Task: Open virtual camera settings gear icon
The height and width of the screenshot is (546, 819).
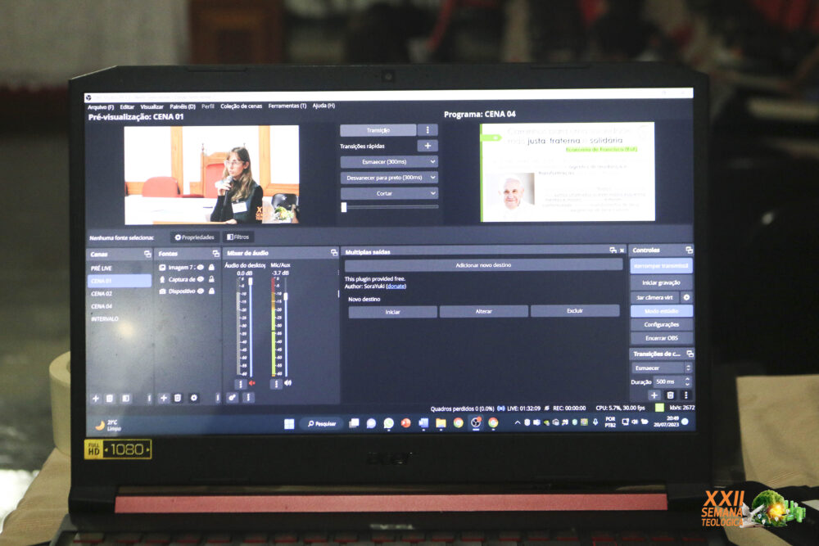Action: (x=686, y=297)
